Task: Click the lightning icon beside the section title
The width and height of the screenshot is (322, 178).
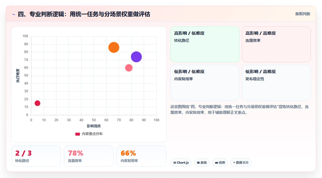Action: point(14,14)
